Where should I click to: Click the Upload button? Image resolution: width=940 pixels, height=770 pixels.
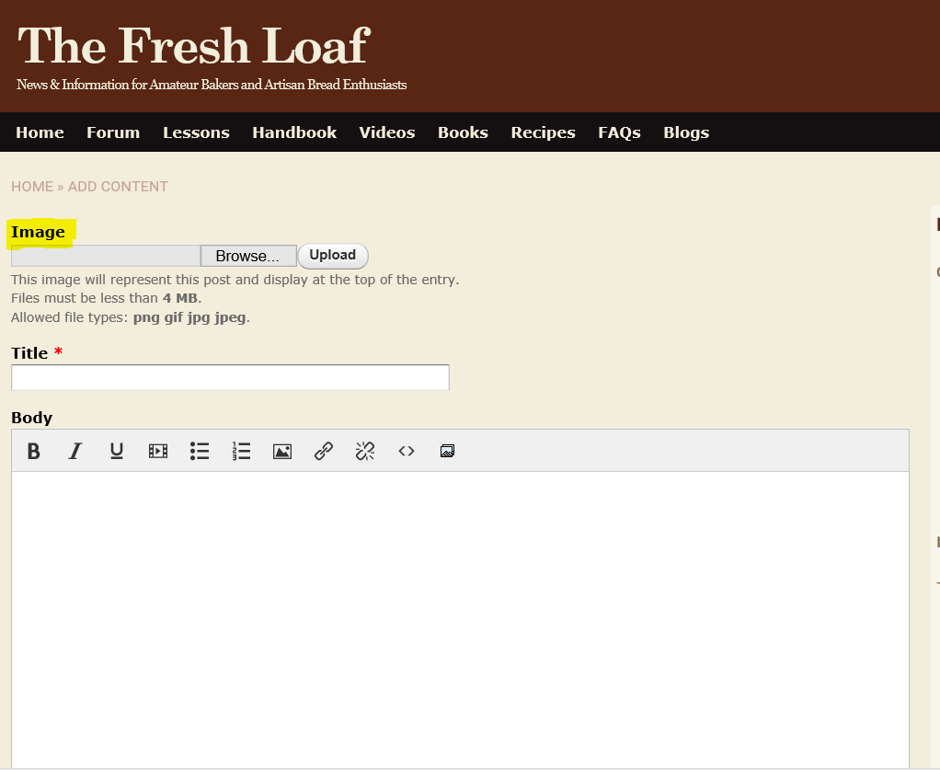click(x=332, y=256)
